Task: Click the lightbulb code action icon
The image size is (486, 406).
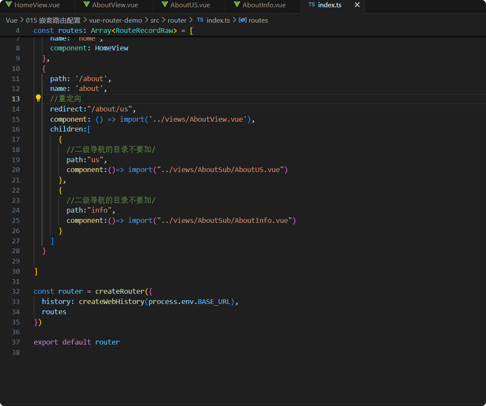Action: click(38, 99)
